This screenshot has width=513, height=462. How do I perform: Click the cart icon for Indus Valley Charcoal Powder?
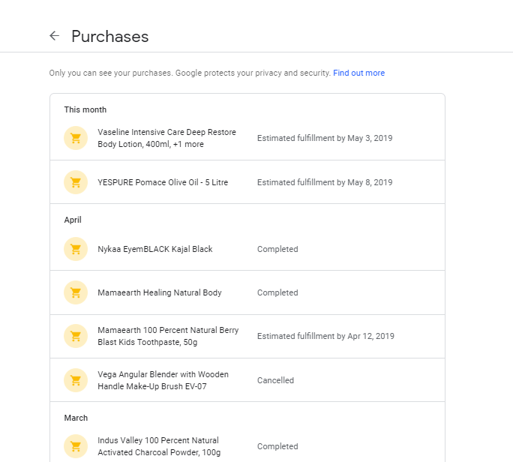tap(76, 446)
